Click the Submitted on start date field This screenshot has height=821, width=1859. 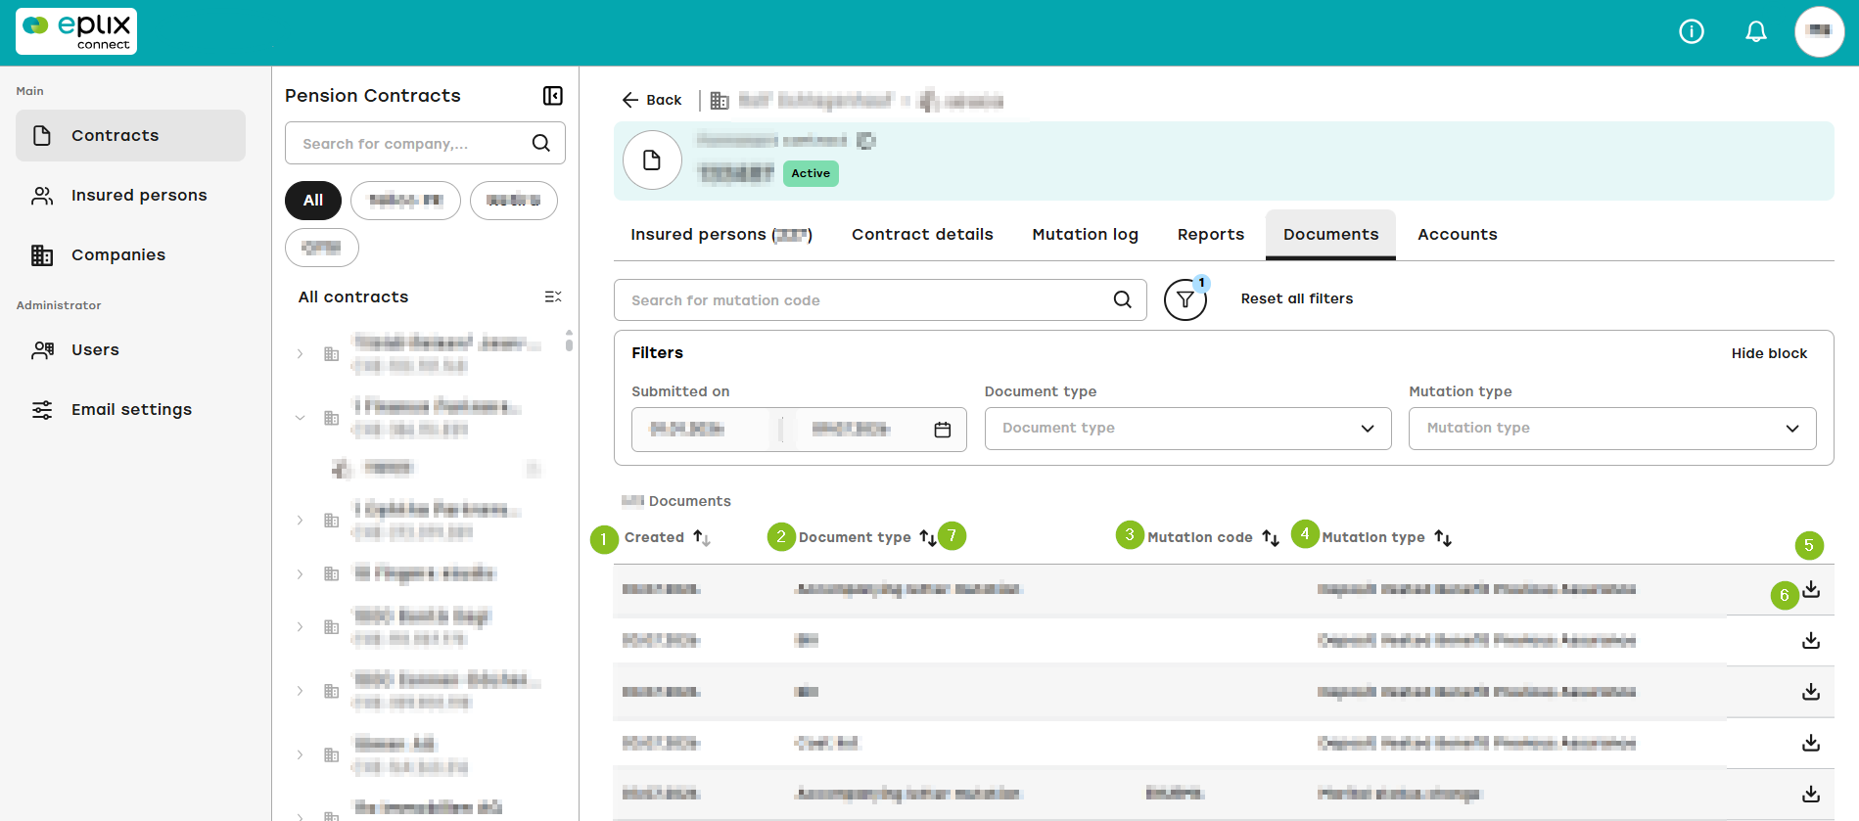pos(688,430)
